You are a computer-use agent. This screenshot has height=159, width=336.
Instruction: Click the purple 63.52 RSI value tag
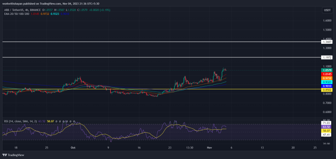pyautogui.click(x=327, y=127)
